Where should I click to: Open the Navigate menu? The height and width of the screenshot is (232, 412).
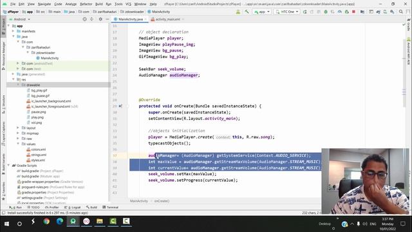click(44, 4)
